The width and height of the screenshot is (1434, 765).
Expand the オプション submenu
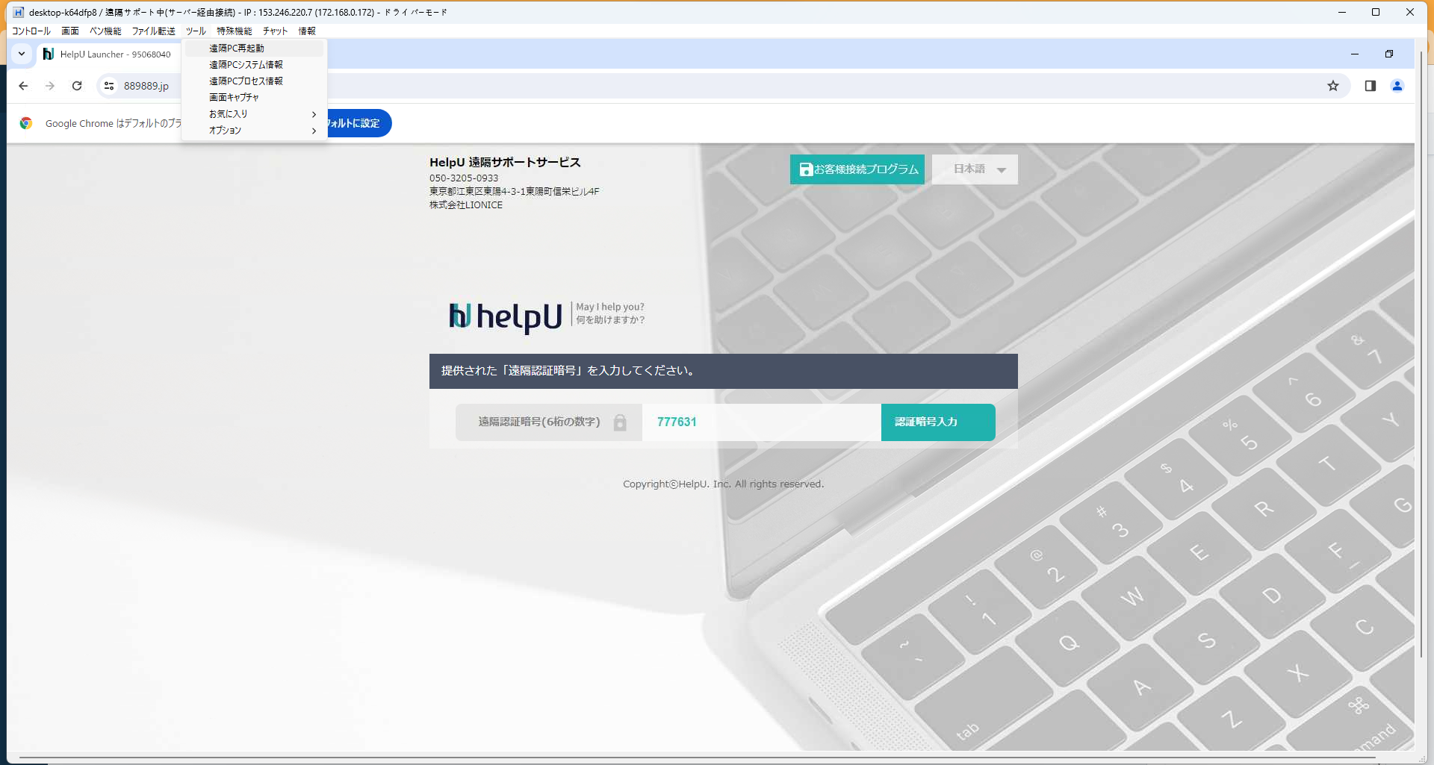(x=254, y=130)
